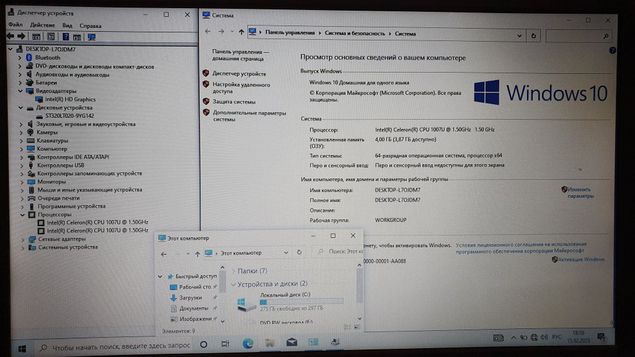Collapse the Дисковые устройства node
Screen dimensions: 635x357
click(20, 108)
